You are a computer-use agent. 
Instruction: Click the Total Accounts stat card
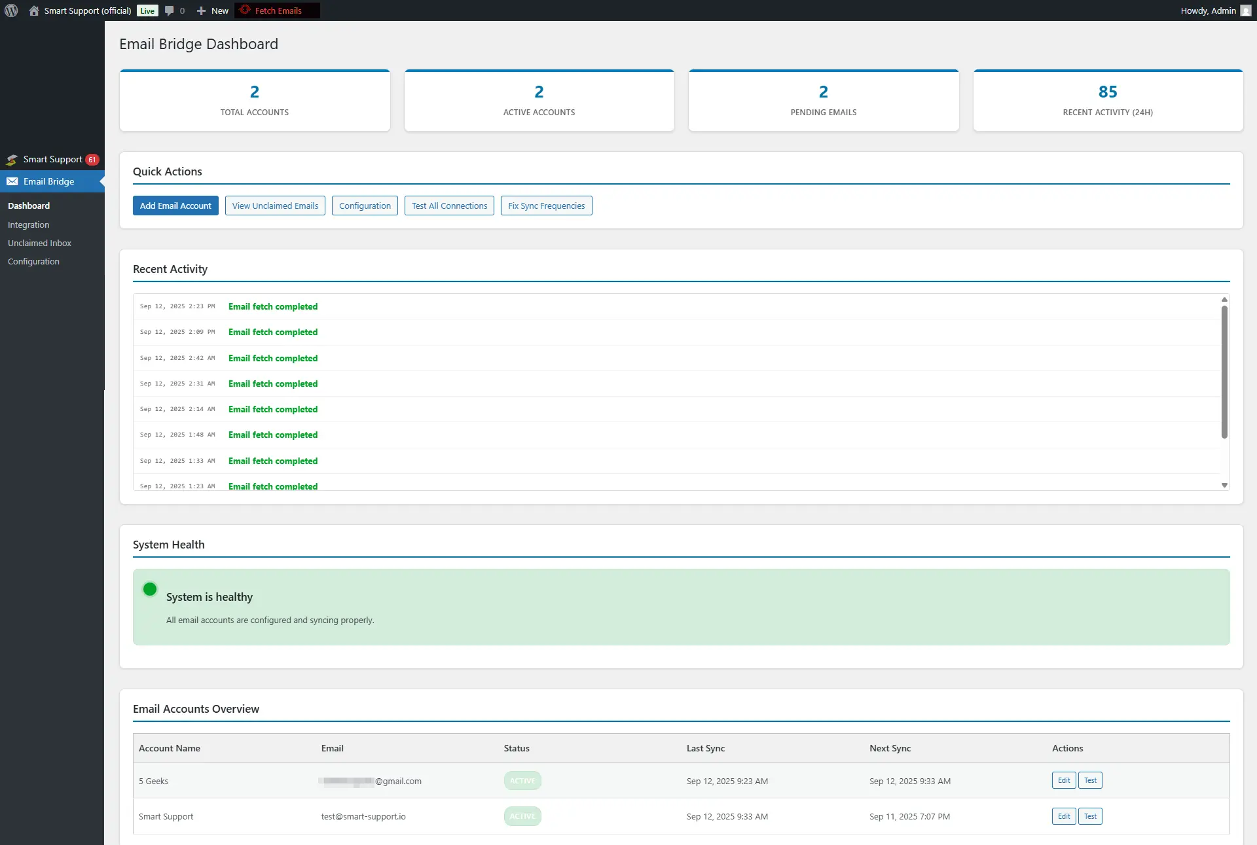point(255,100)
